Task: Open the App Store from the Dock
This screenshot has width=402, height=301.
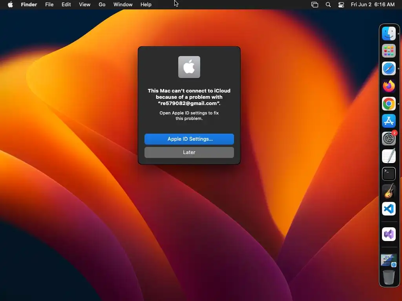Action: [389, 121]
